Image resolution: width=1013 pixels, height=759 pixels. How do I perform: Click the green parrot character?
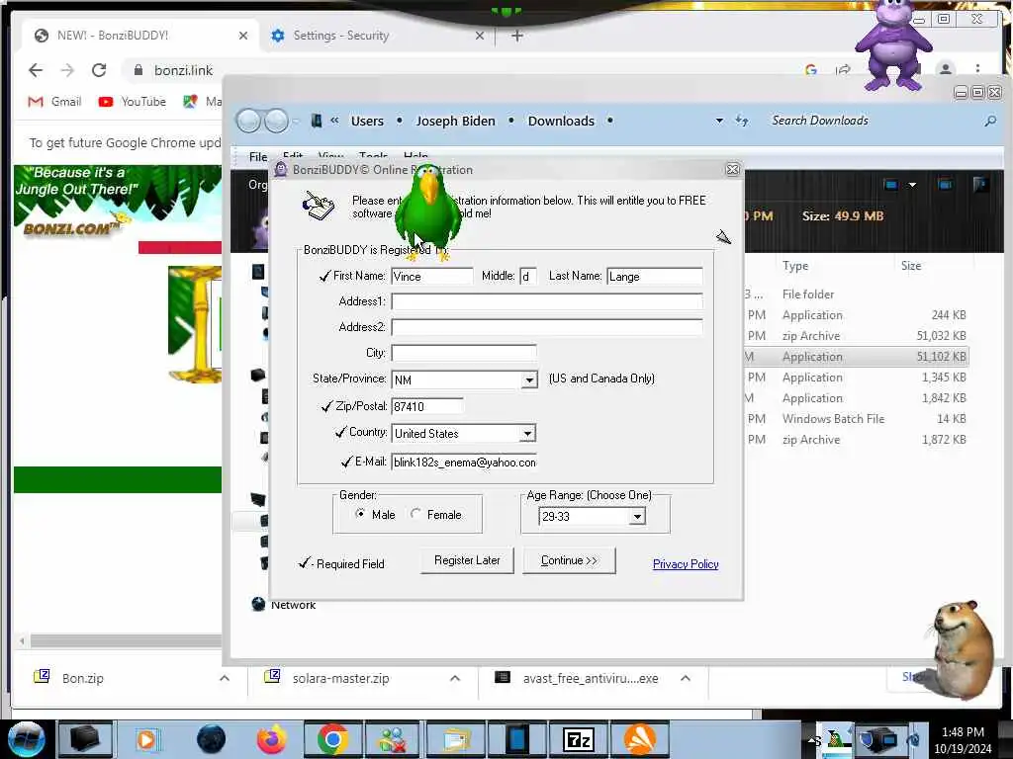427,213
